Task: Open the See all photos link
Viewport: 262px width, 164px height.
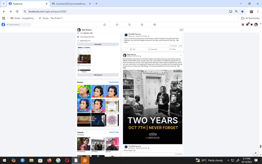Action: (x=114, y=82)
